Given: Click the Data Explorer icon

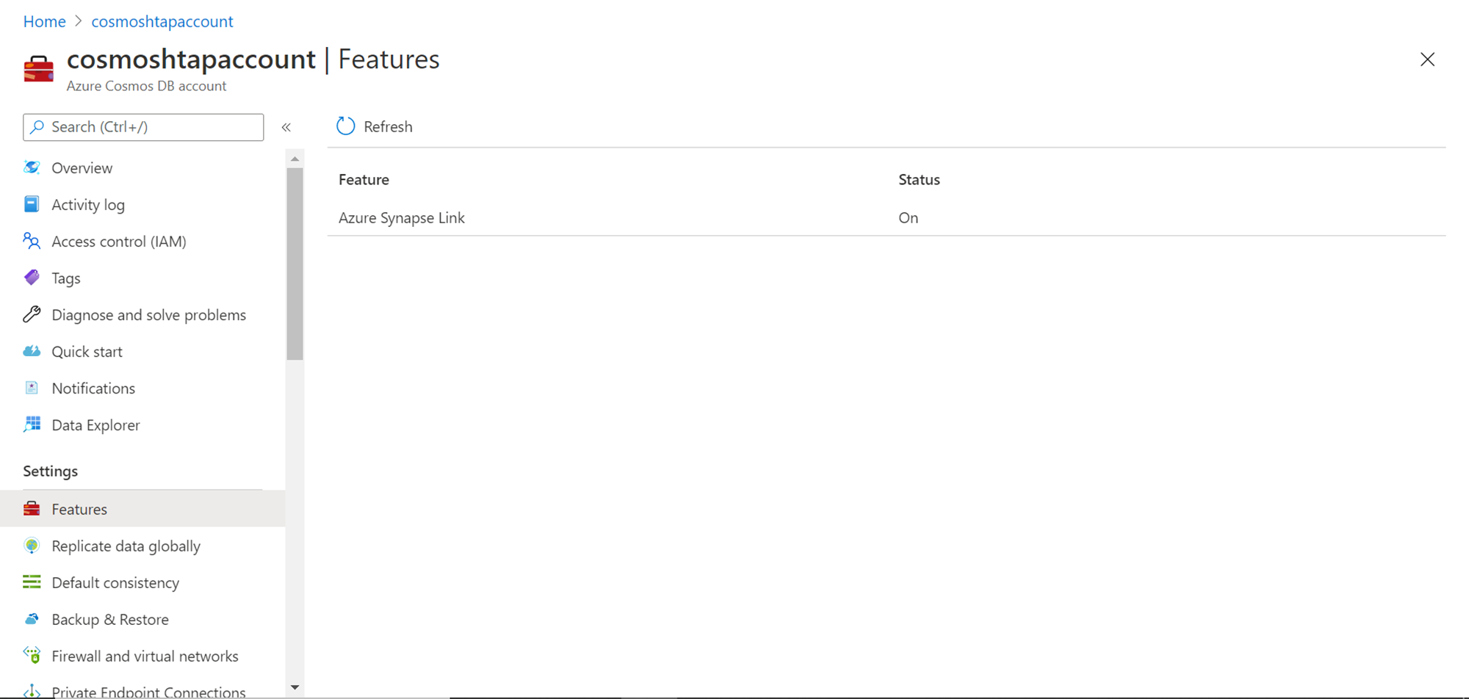Looking at the screenshot, I should [x=32, y=424].
